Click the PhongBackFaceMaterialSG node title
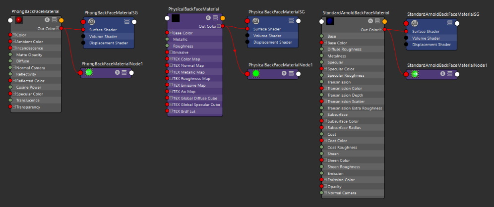The width and height of the screenshot is (494, 207). coord(111,12)
